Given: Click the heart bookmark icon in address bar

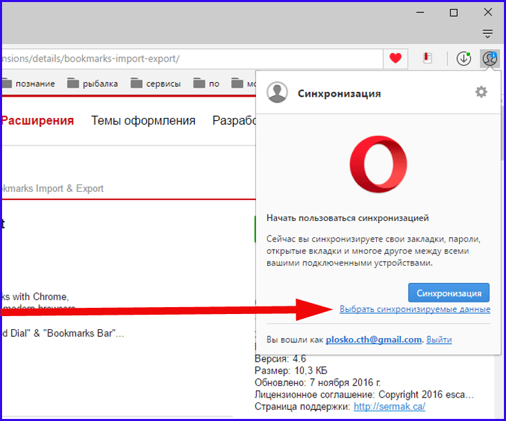Looking at the screenshot, I should tap(396, 59).
